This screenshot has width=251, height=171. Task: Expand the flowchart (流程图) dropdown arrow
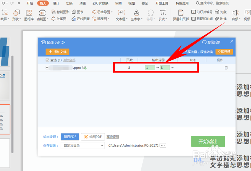click(x=108, y=19)
